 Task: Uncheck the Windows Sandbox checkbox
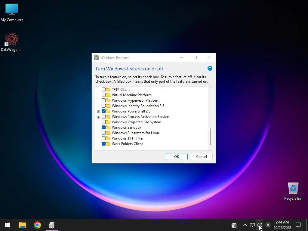[103, 128]
